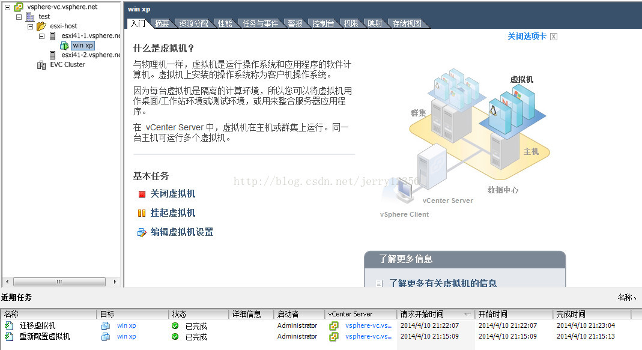Image resolution: width=642 pixels, height=350 pixels.
Task: Click the task icon of 重新配置虚拟机 row
Action: point(8,336)
